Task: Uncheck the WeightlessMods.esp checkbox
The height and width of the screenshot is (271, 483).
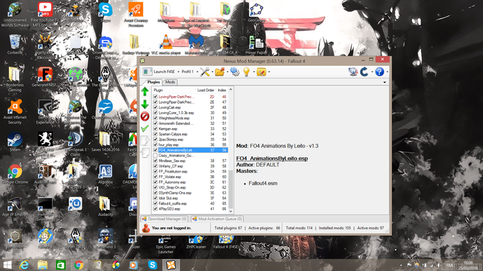Action: pos(155,118)
